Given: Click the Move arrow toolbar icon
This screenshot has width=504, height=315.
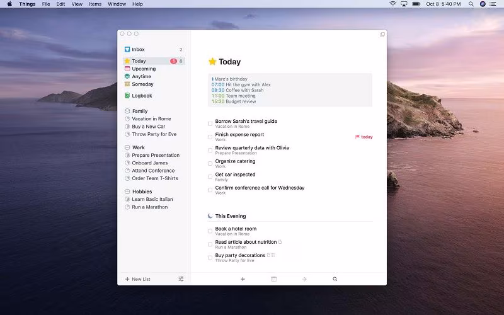Looking at the screenshot, I should click(x=304, y=279).
